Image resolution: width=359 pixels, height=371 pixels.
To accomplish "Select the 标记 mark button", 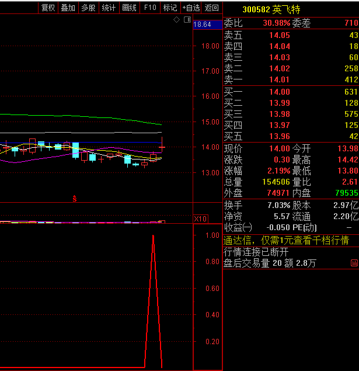I will click(x=170, y=8).
